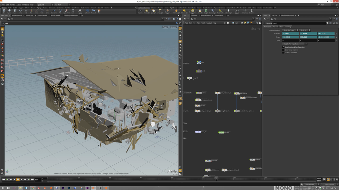Select the Sphere shelf tool

point(9,11)
